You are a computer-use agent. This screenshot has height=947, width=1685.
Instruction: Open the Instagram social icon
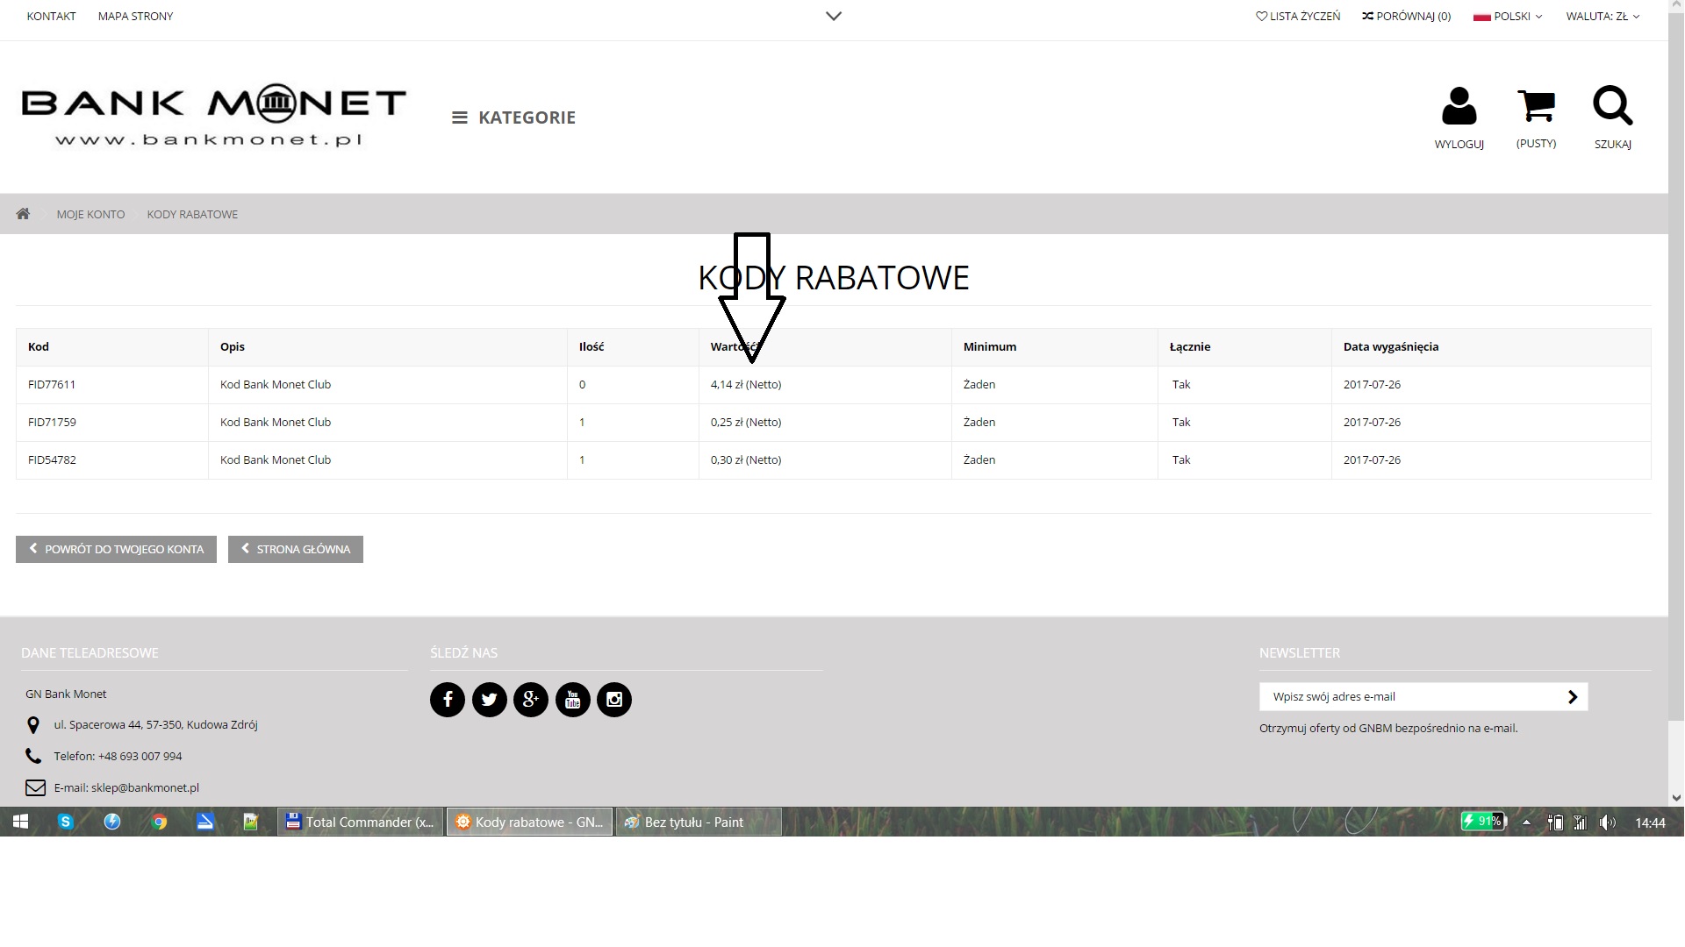[x=614, y=700]
